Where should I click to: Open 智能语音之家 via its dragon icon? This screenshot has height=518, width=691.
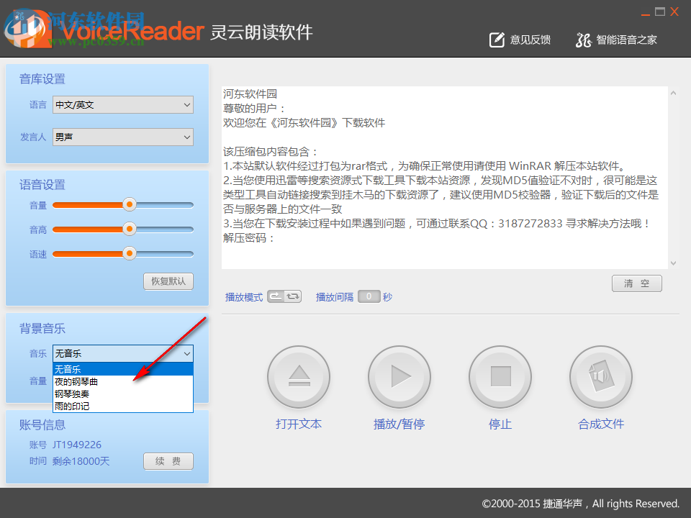pyautogui.click(x=583, y=40)
